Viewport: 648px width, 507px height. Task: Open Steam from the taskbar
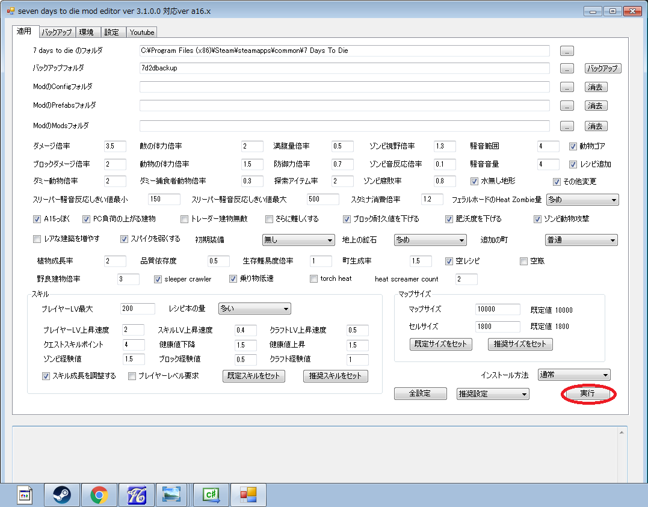pos(61,494)
